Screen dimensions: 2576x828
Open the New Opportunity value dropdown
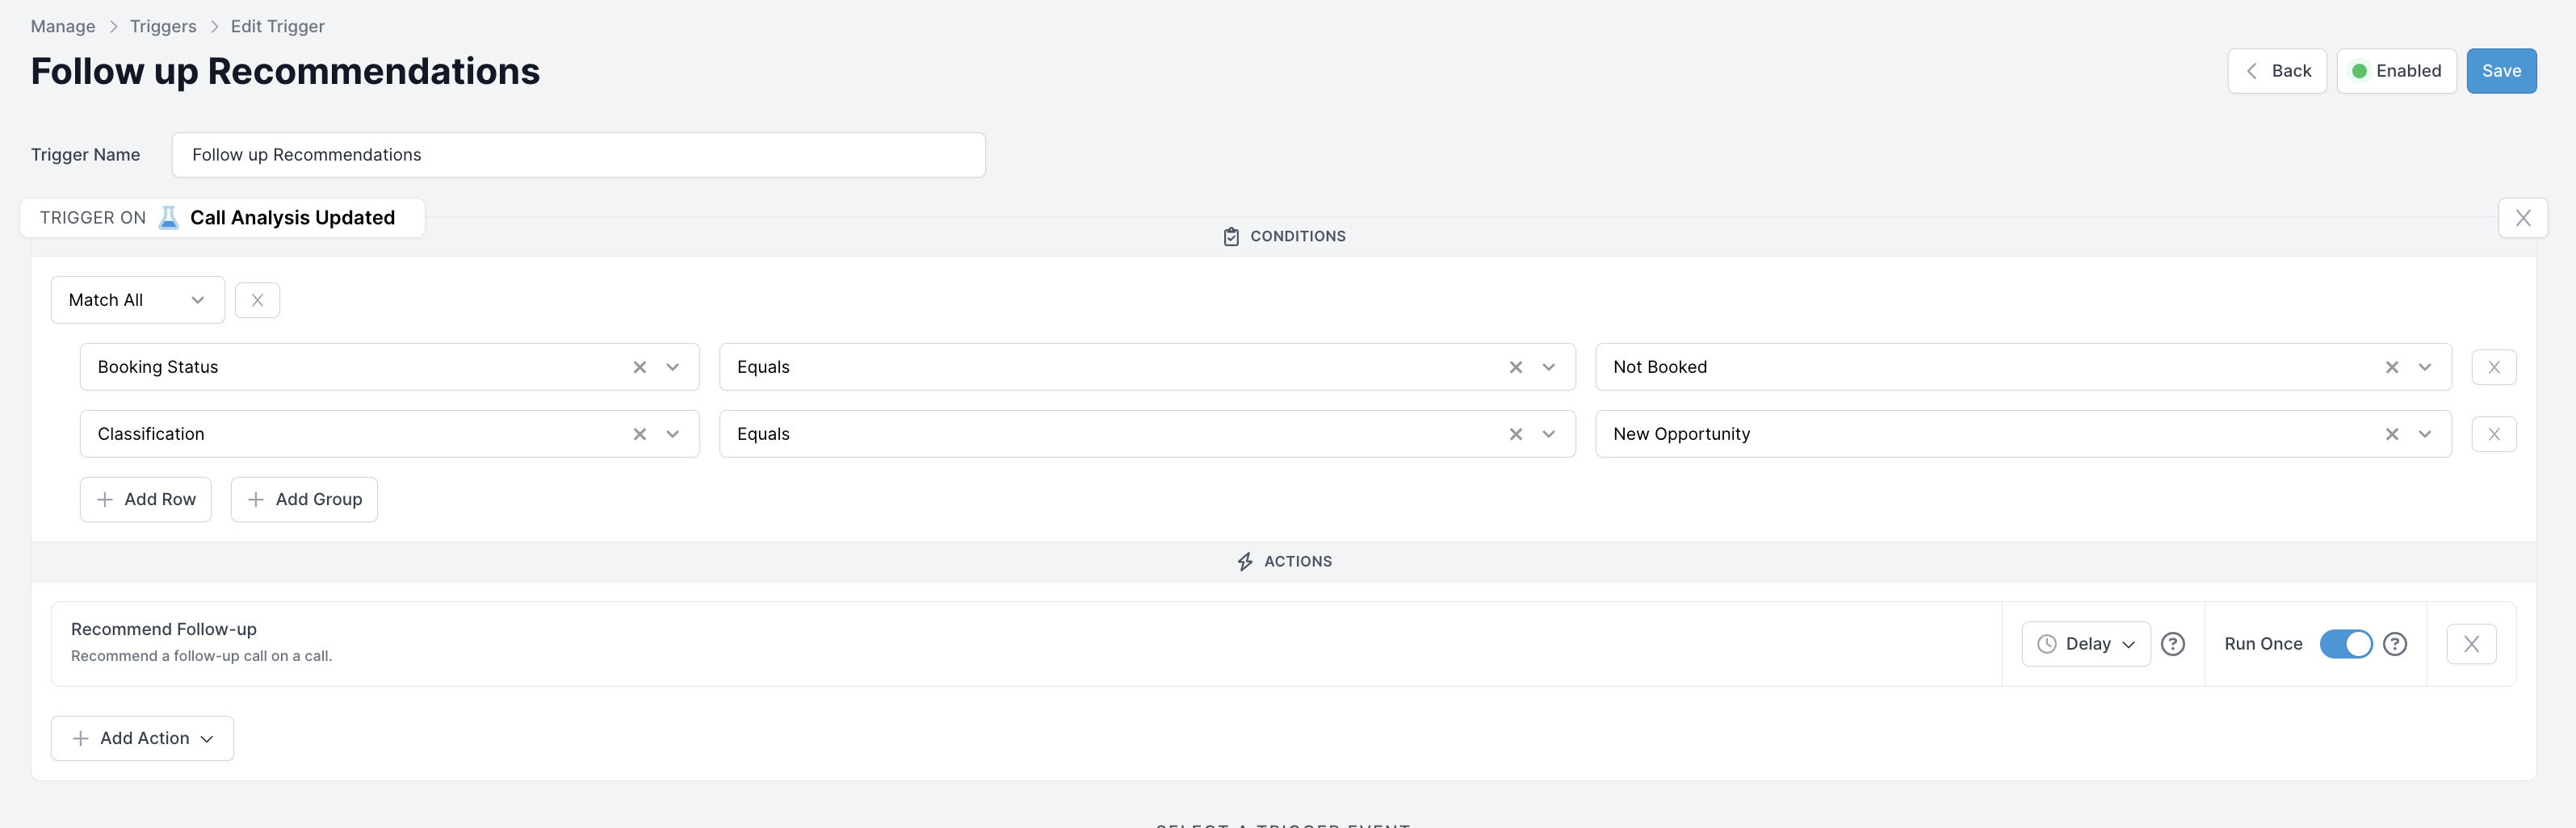2425,433
